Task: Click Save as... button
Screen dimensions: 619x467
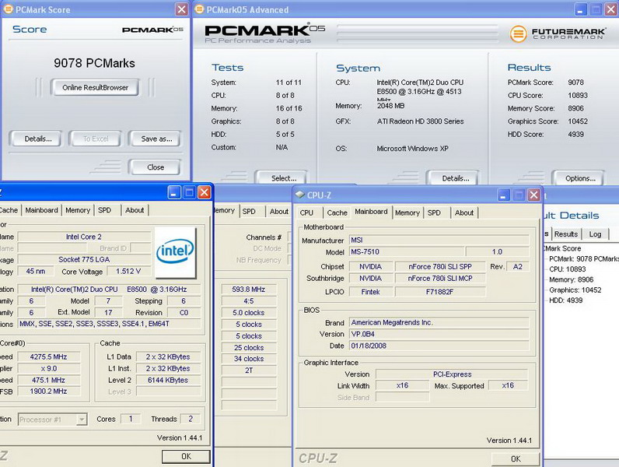Action: (155, 139)
